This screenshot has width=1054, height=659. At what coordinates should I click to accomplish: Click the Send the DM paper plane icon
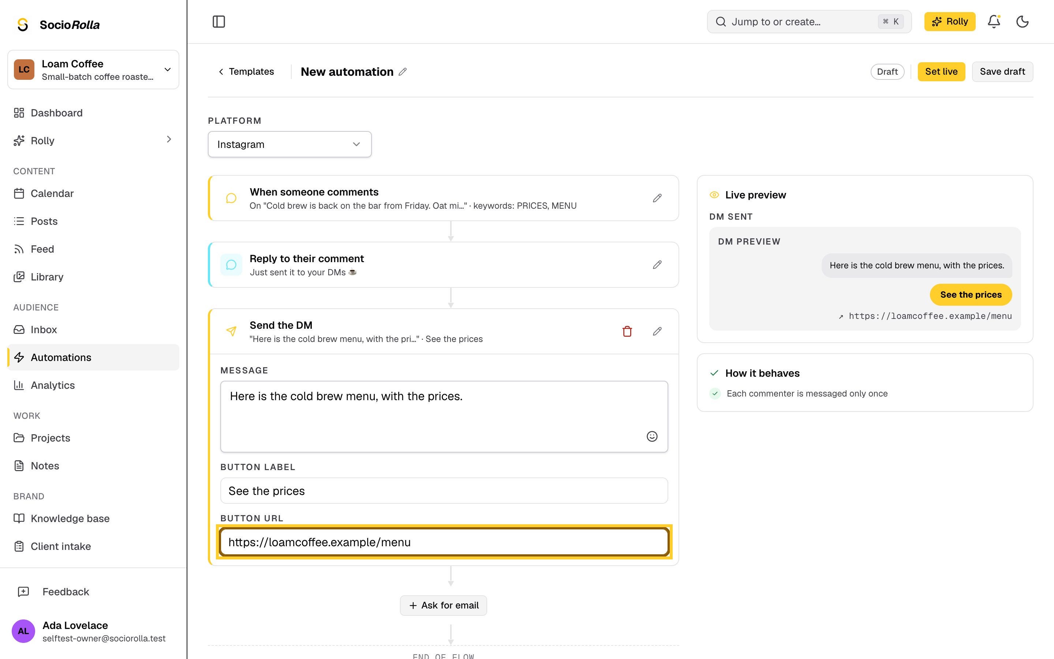point(231,332)
